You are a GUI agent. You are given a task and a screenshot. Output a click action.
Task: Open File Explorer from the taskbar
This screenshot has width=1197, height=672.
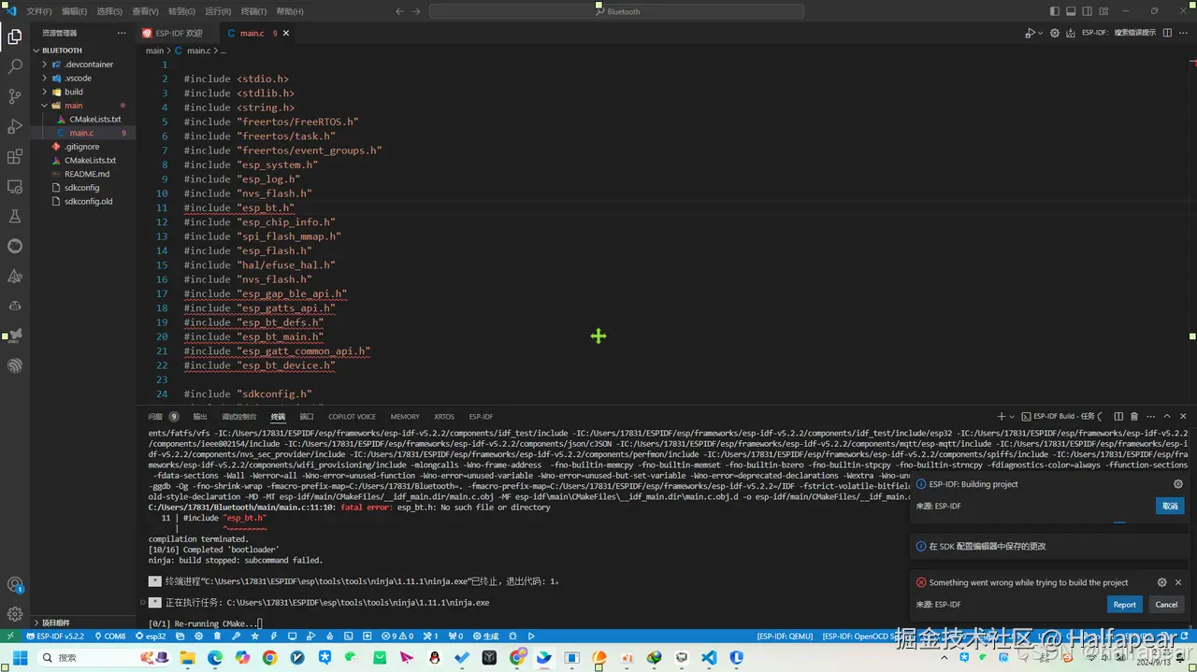click(188, 658)
